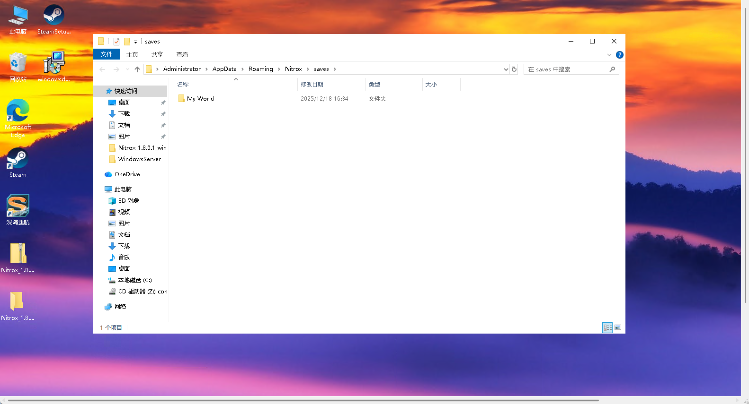Switch to large thumbnails view layout
Image resolution: width=749 pixels, height=404 pixels.
click(618, 327)
